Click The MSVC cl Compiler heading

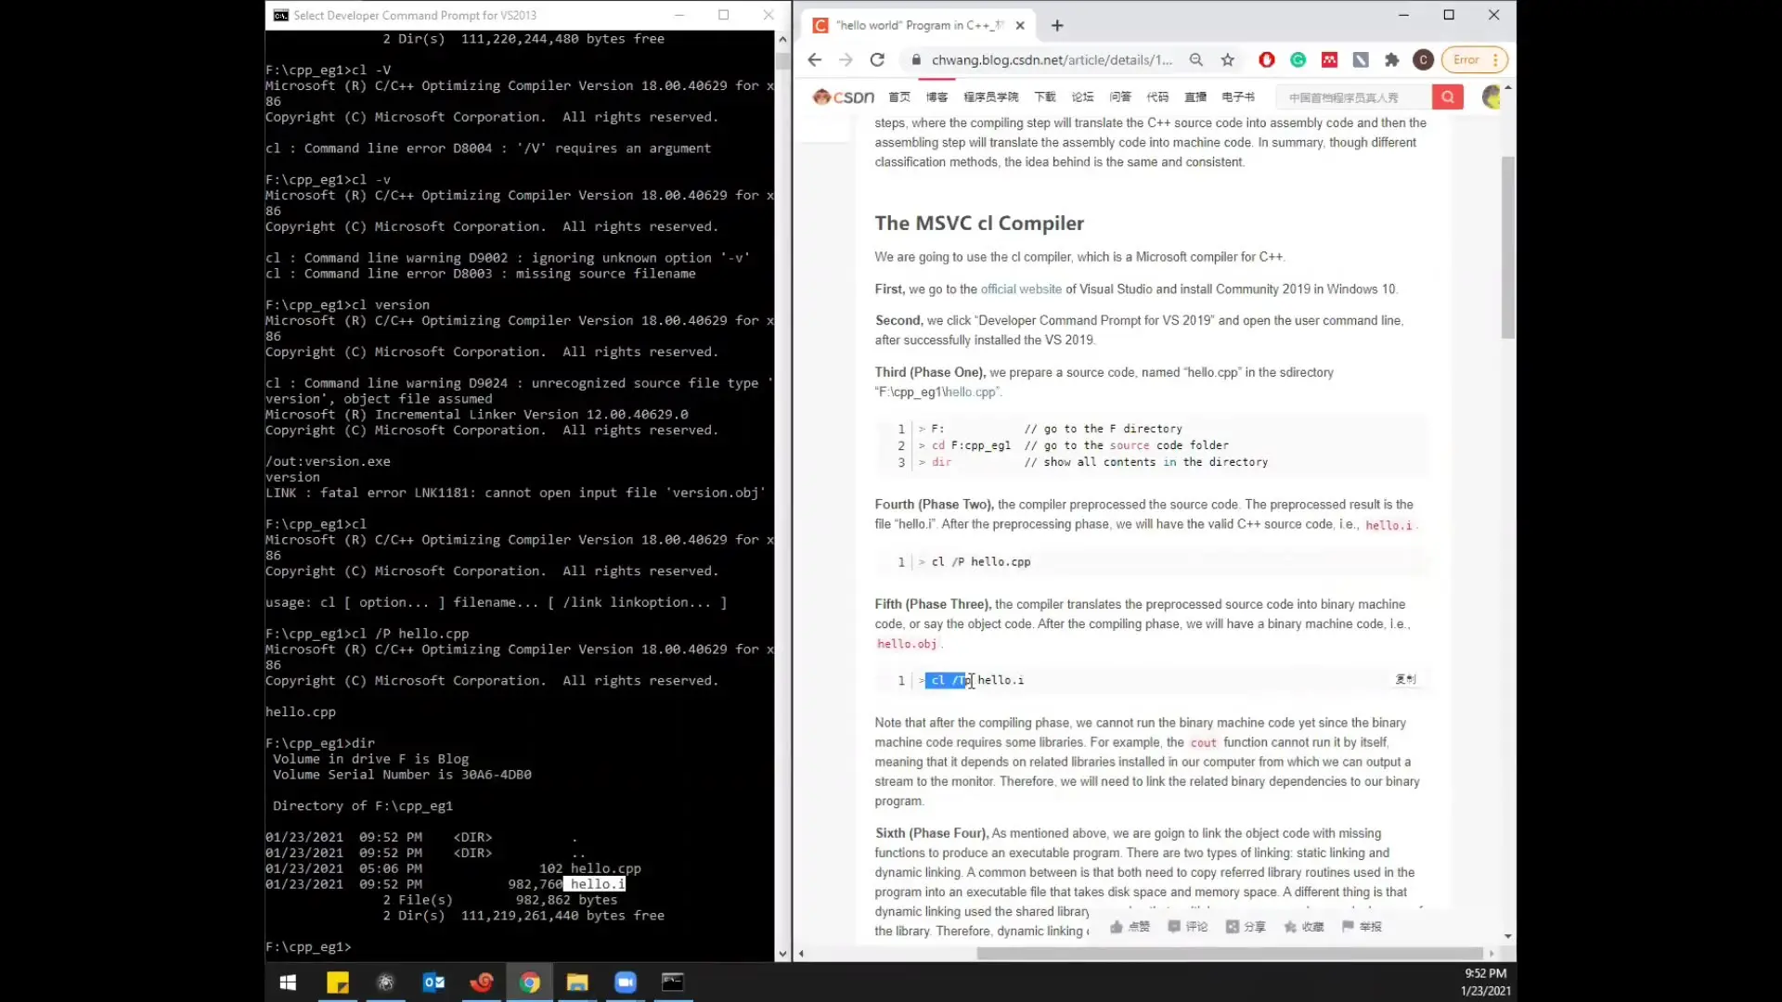point(979,224)
